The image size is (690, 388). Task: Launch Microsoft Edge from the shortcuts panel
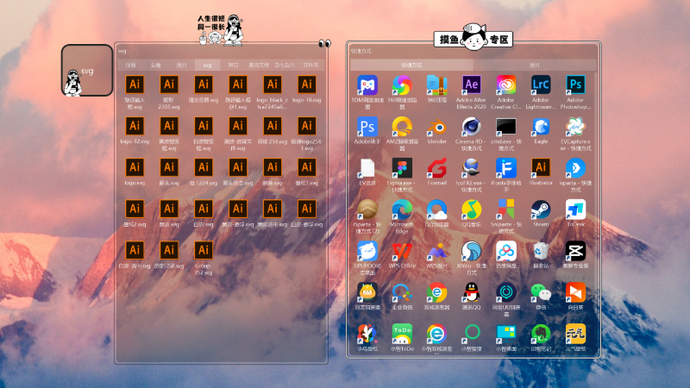tap(403, 210)
